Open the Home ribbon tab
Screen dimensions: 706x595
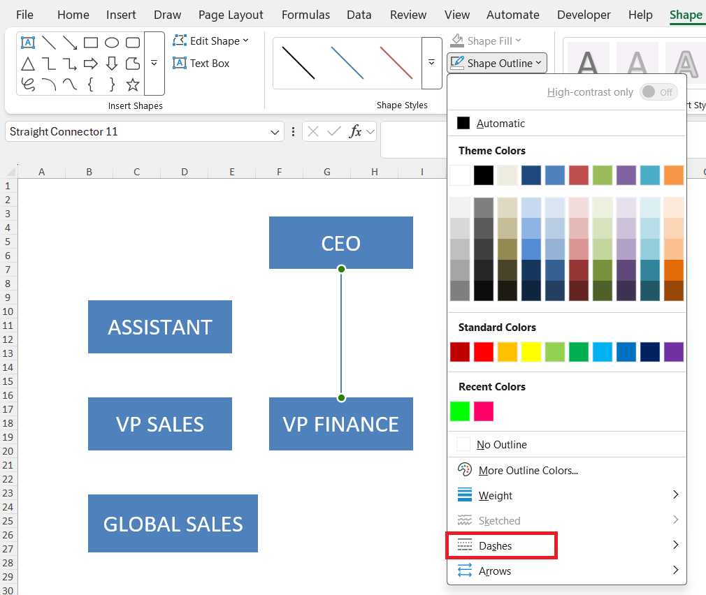tap(73, 15)
